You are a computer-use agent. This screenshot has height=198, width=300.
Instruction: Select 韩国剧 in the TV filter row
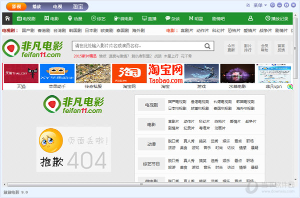coord(75,30)
